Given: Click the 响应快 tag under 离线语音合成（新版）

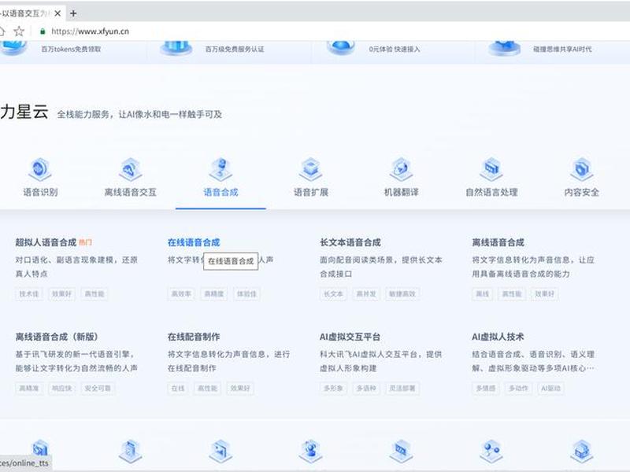Looking at the screenshot, I should pos(61,388).
